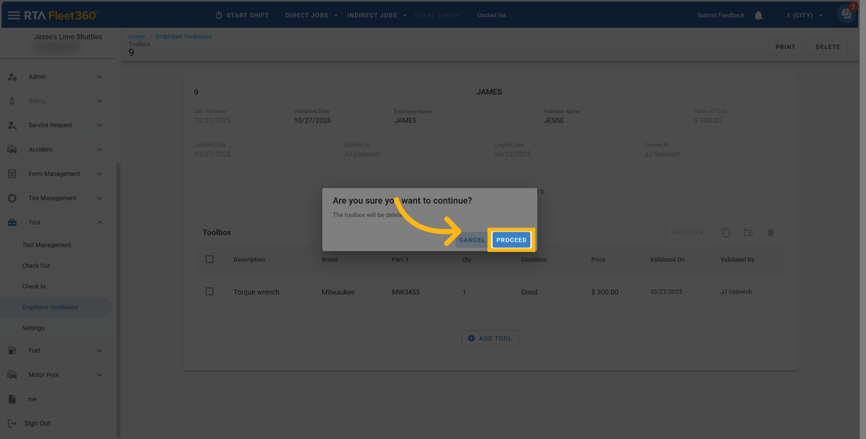Click the move-to-folder toolbox icon
The image size is (866, 439).
[x=748, y=232]
